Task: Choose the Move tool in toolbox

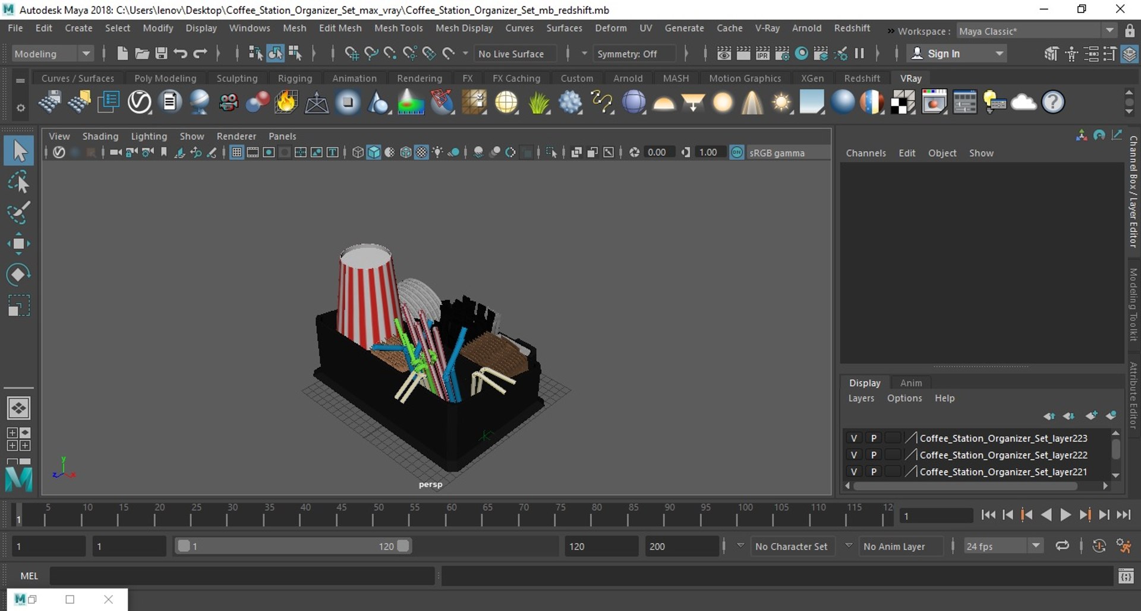Action: pos(18,244)
